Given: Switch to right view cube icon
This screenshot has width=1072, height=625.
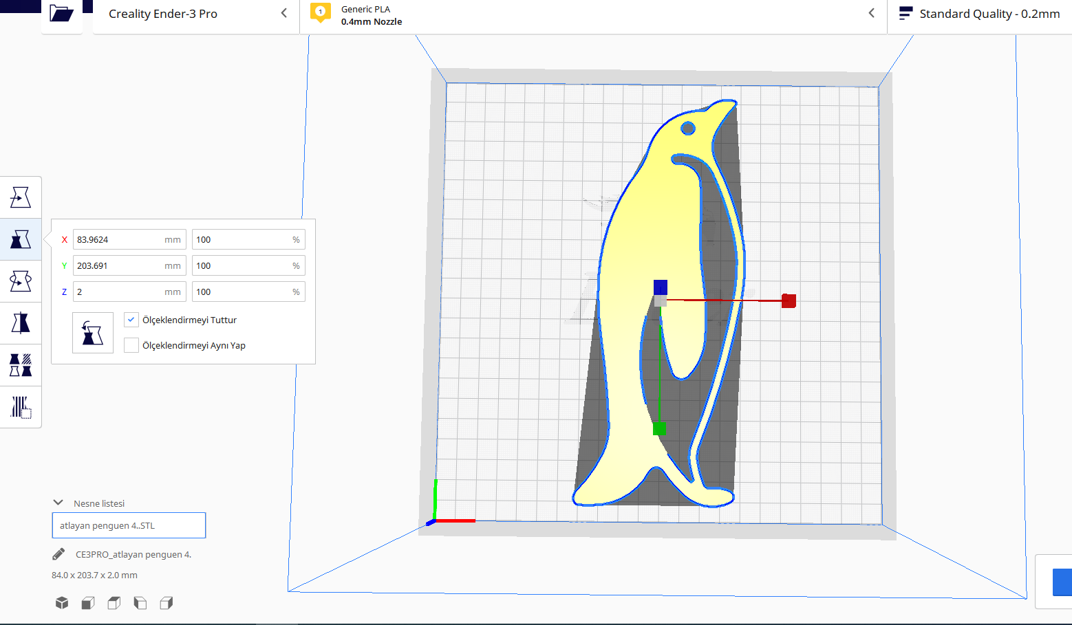Looking at the screenshot, I should coord(167,603).
